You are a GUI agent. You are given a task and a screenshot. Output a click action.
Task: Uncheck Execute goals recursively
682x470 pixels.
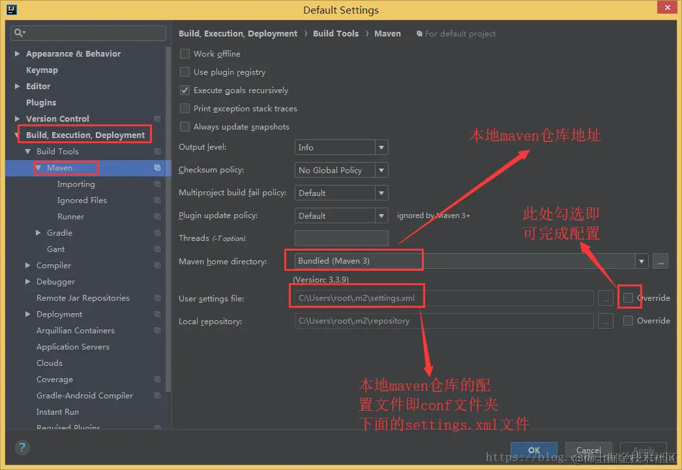point(185,90)
